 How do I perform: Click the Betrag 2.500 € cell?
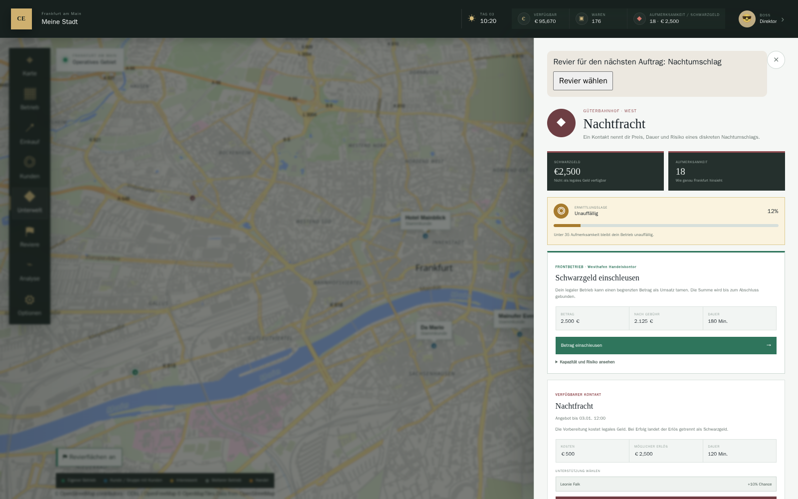pyautogui.click(x=593, y=318)
